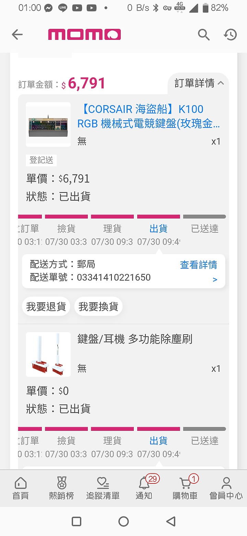247x536 pixels.
Task: Tap the arrow under 查看詳情
Action: click(x=215, y=280)
